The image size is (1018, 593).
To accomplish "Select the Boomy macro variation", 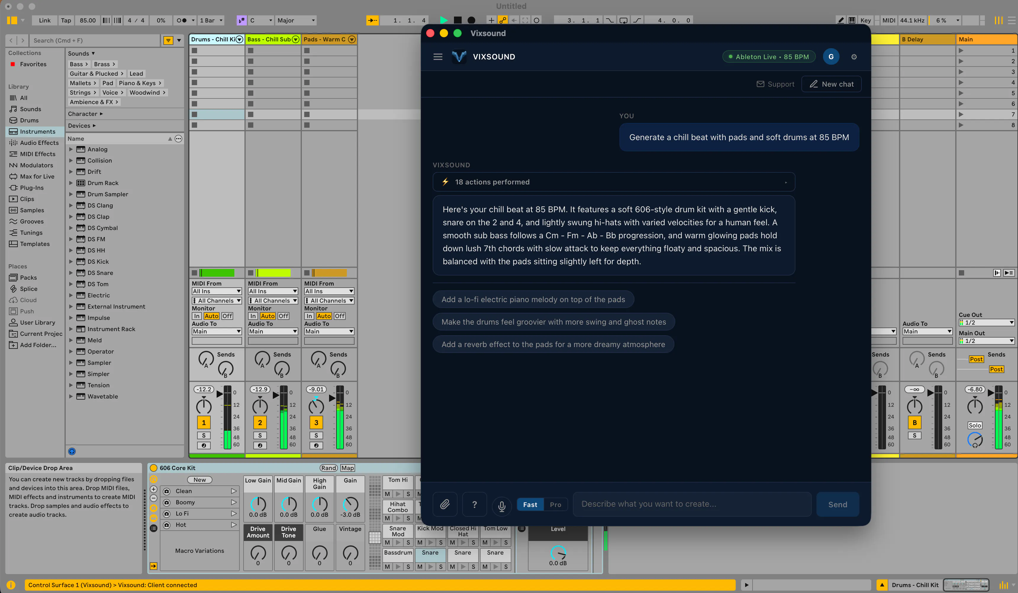I will pyautogui.click(x=199, y=502).
